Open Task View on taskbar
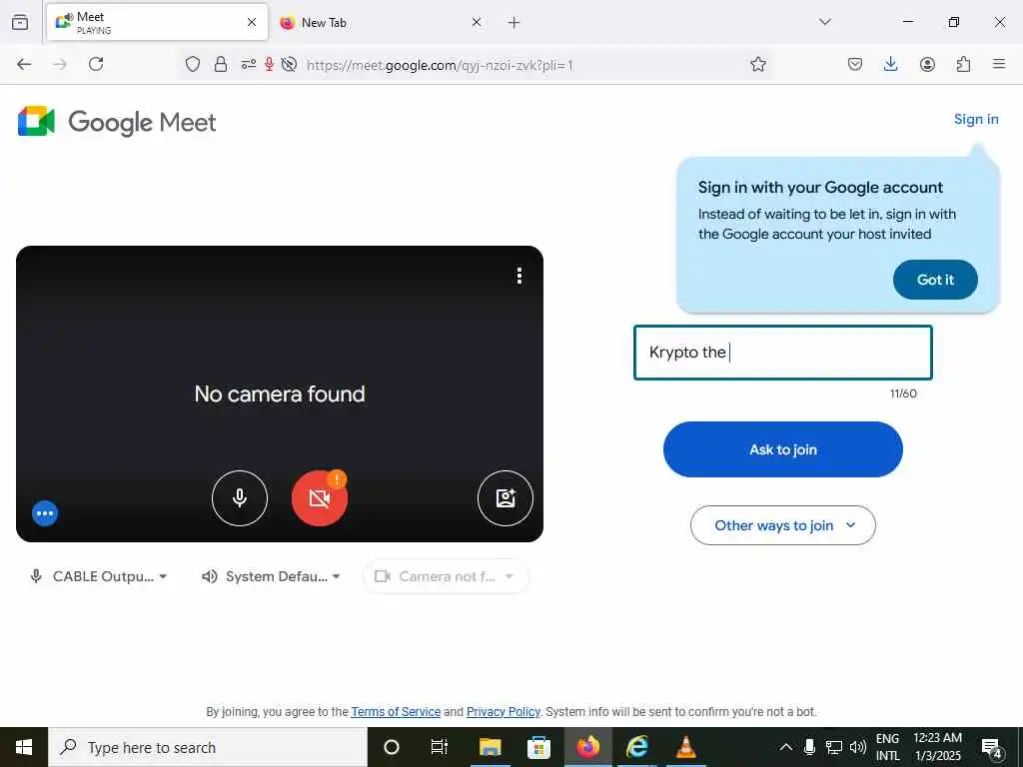Screen dimensions: 1023x767 440,747
